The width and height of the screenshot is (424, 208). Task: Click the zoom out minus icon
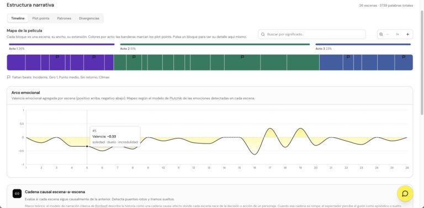(388, 34)
